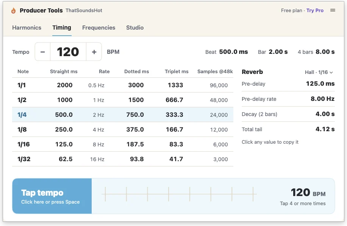Copy straight value 2000 for 1/1

(65, 85)
